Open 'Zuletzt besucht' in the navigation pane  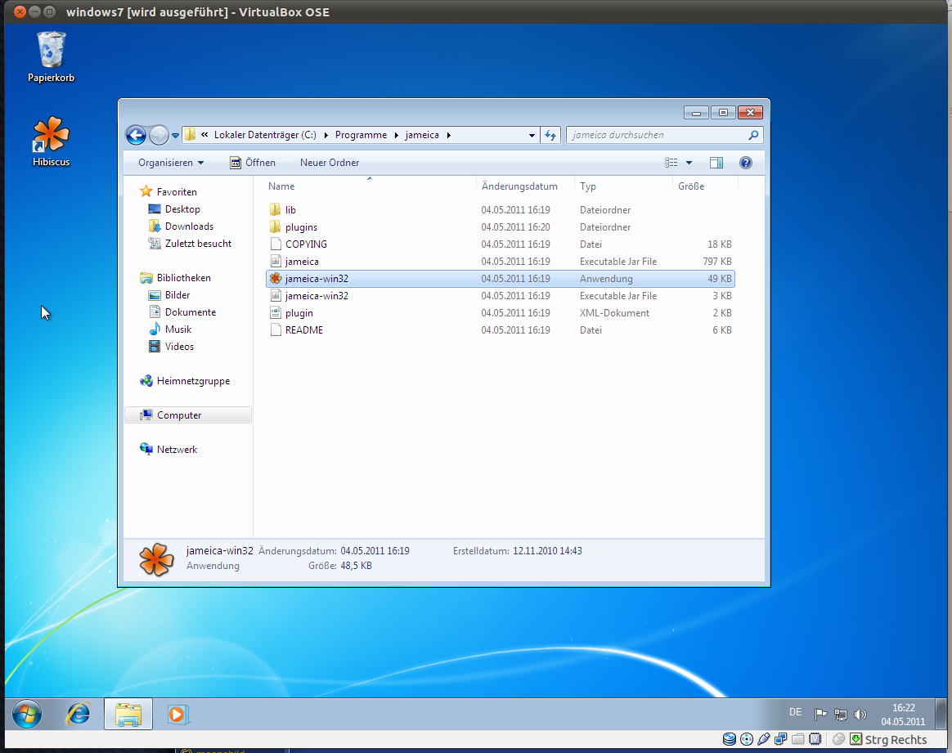click(190, 244)
